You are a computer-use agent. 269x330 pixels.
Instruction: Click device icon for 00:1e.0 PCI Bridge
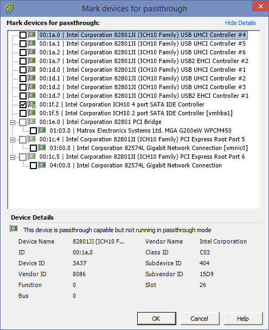[31, 121]
